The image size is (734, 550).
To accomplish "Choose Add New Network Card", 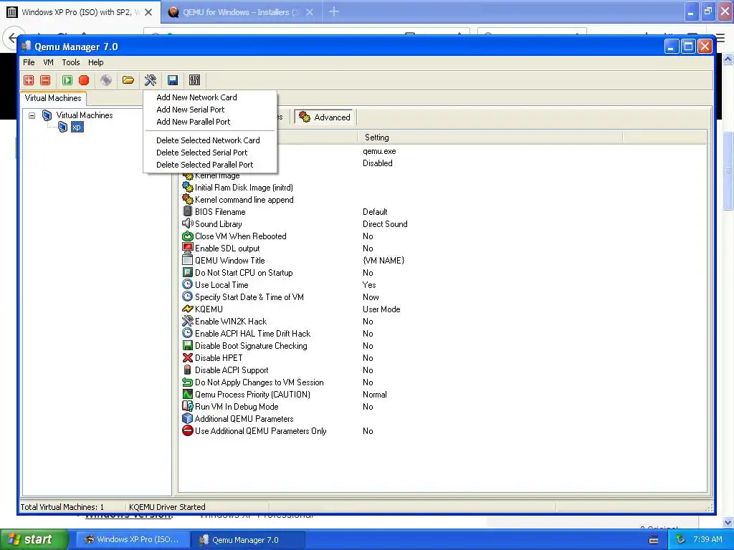I will pyautogui.click(x=210, y=97).
